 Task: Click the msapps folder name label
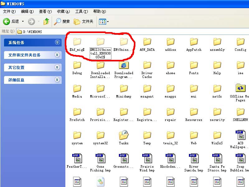pos(170,97)
